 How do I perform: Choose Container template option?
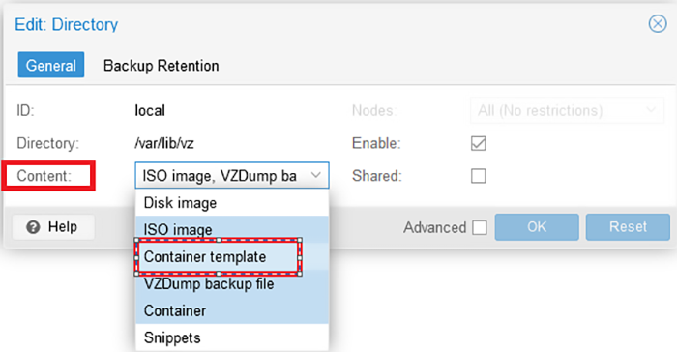[232, 257]
